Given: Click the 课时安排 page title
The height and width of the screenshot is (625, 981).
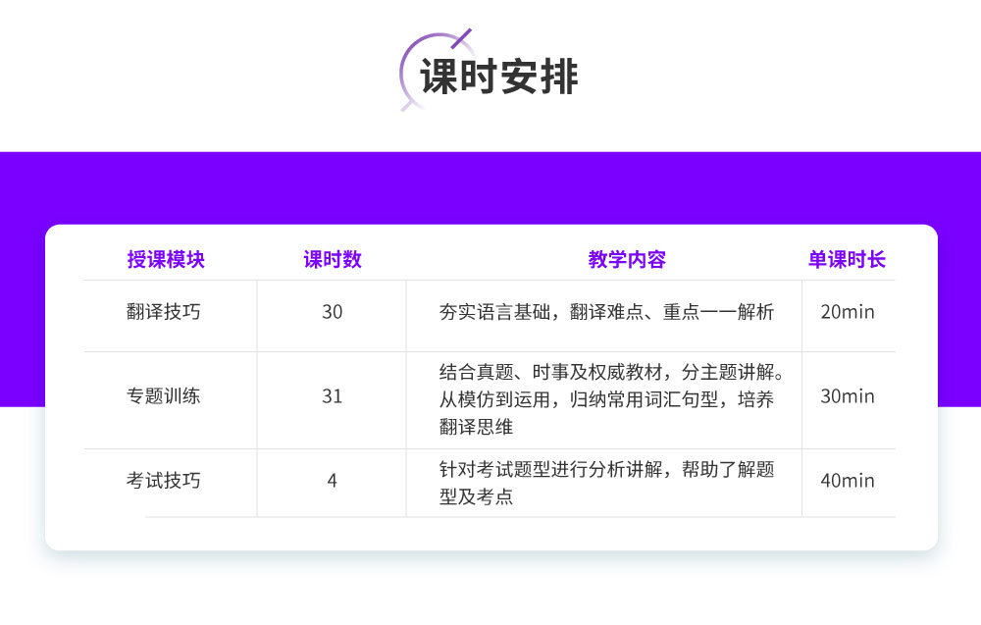Looking at the screenshot, I should pos(499,78).
